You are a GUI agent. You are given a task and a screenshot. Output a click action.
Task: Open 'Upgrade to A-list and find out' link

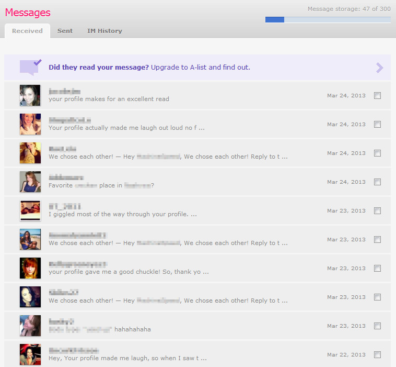point(200,68)
